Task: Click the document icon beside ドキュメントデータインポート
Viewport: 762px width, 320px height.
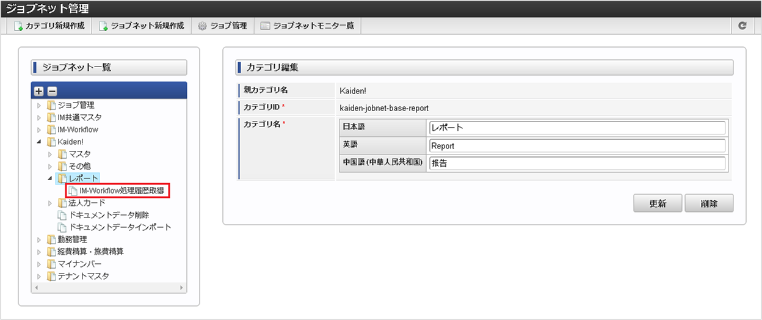Action: tap(62, 227)
